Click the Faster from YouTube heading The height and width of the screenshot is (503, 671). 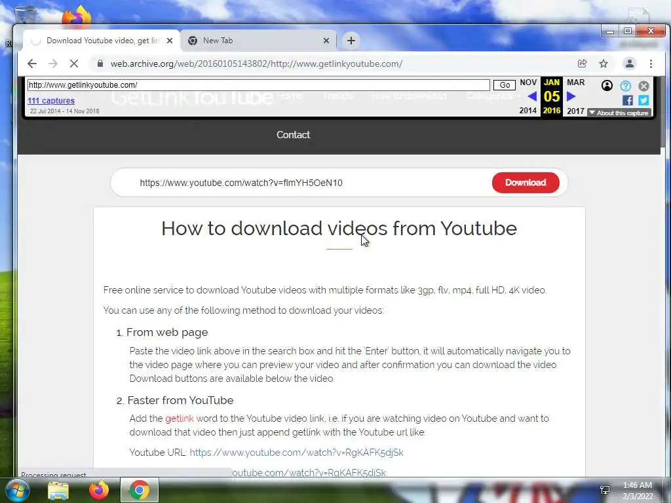coord(180,400)
